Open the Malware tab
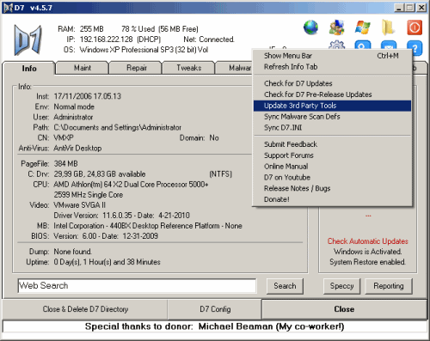 pos(235,68)
